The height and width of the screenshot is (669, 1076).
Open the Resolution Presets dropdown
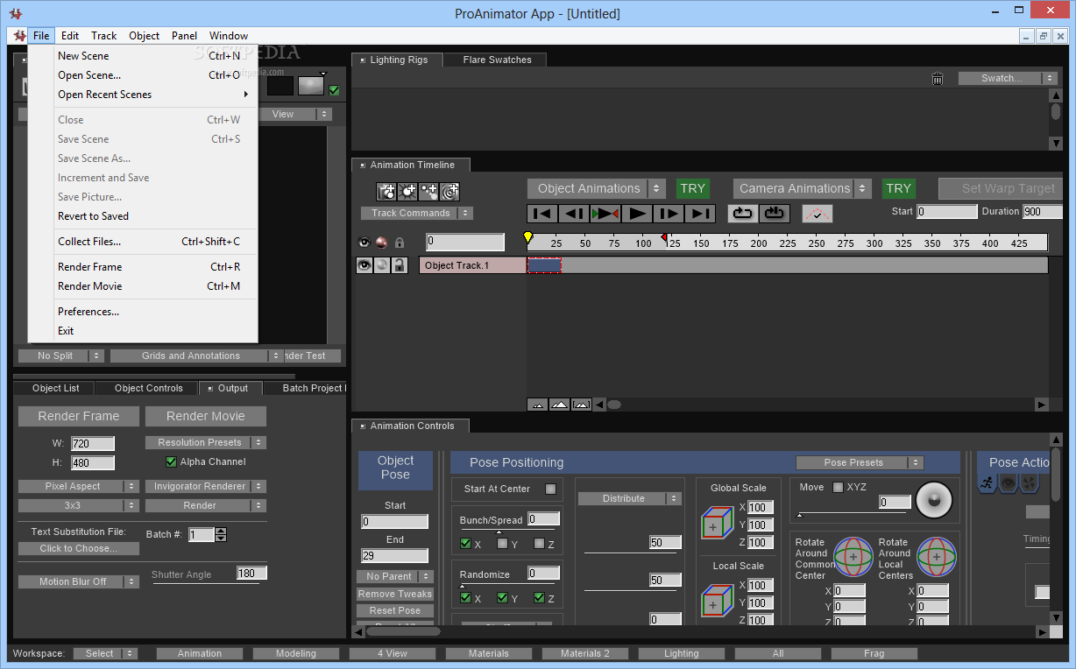[x=205, y=442]
